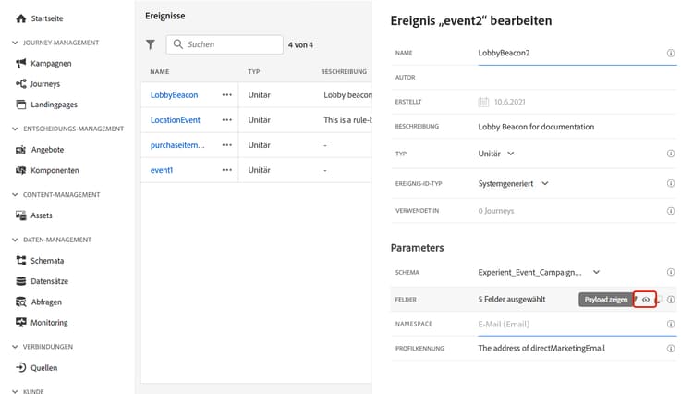Open Monitoring in sidebar
693x394 pixels.
49,323
